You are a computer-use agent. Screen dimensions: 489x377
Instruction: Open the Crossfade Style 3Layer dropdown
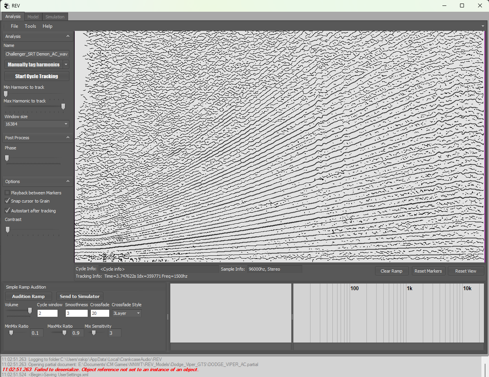(x=138, y=313)
